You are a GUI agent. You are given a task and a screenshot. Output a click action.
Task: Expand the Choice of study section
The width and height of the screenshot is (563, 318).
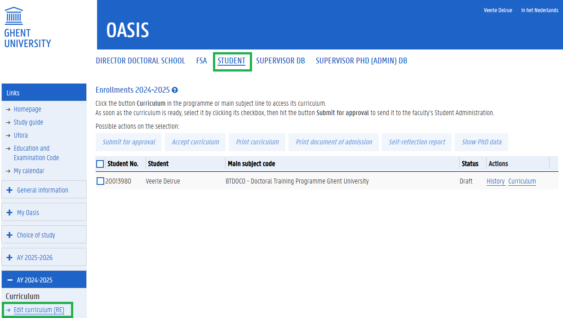(36, 235)
